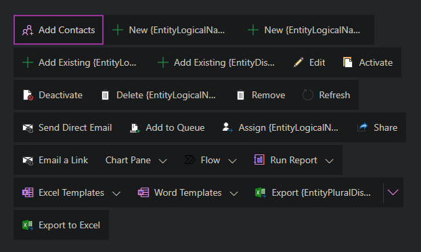The image size is (421, 252).
Task: Click the Deactivate document icon
Action: 28,95
